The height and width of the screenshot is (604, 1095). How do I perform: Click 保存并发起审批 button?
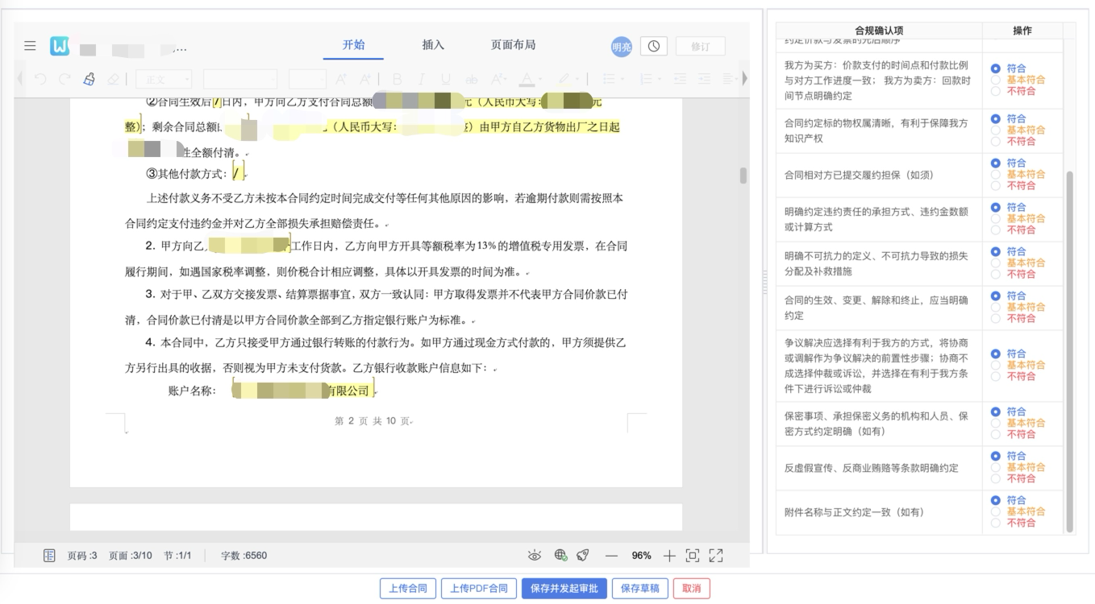click(564, 588)
